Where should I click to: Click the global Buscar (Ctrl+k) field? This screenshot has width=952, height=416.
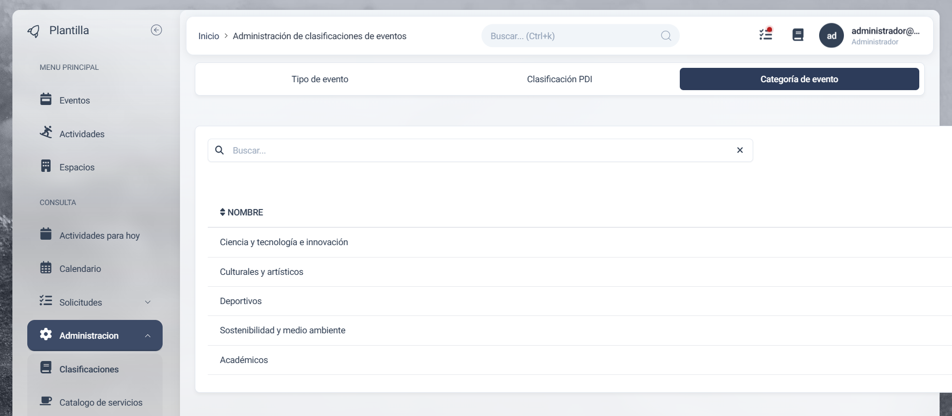570,36
